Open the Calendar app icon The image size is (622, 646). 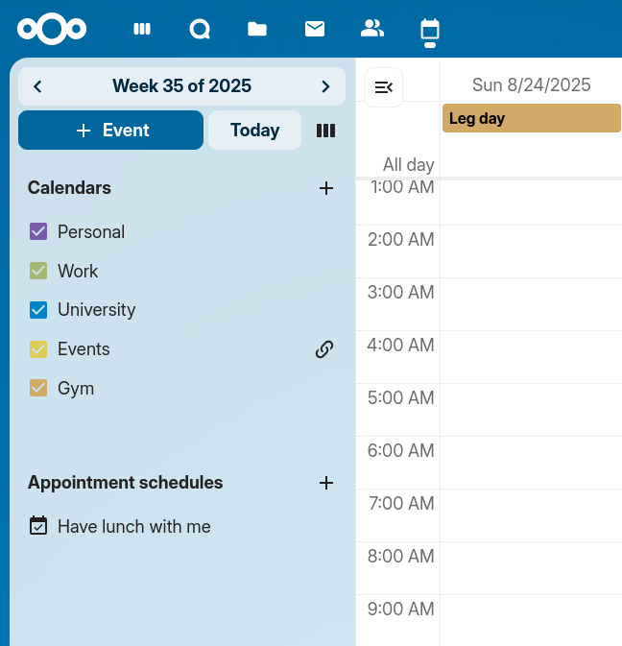tap(430, 29)
